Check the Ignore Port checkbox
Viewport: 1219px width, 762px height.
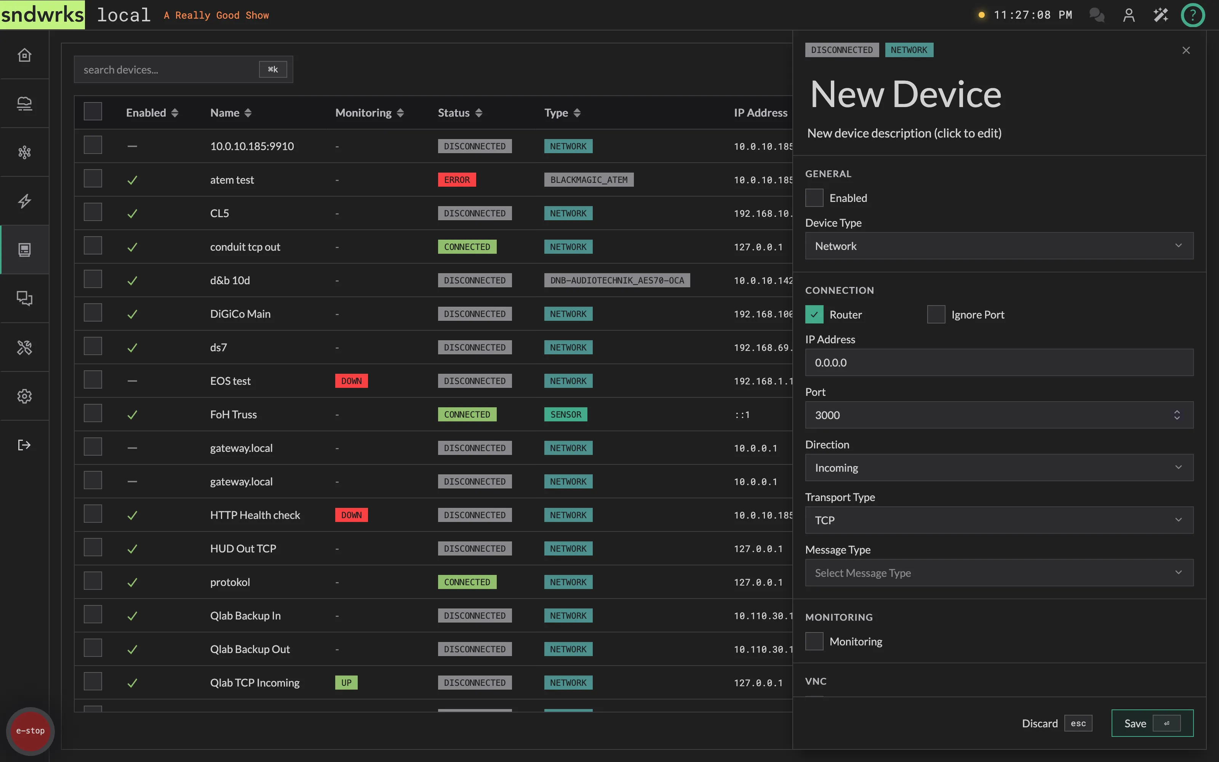pyautogui.click(x=936, y=314)
